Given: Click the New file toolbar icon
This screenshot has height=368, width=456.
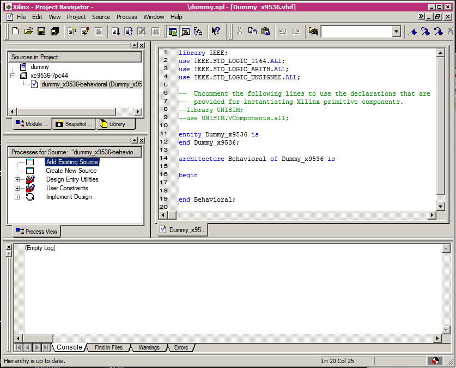Looking at the screenshot, I should click(16, 31).
